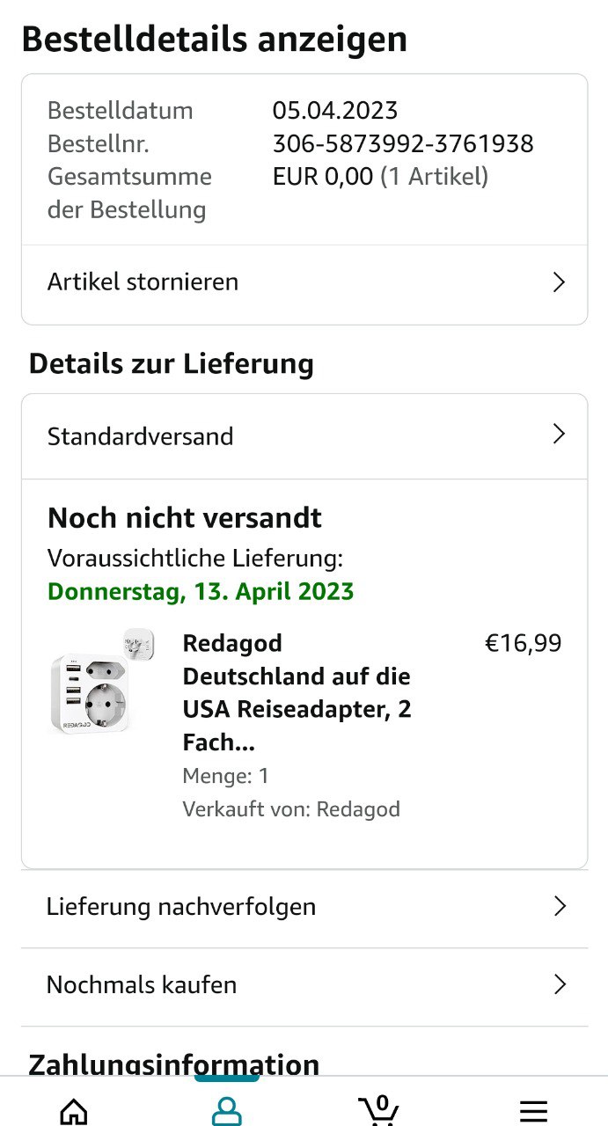Tap the €16,99 item price
The image size is (608, 1126).
pyautogui.click(x=523, y=644)
